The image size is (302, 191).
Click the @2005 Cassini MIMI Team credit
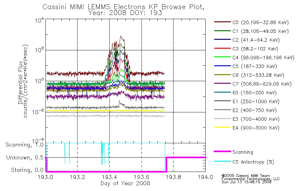246,176
